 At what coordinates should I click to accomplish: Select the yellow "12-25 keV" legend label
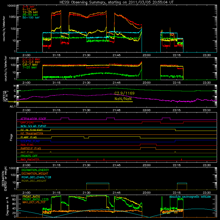coord(30,12)
